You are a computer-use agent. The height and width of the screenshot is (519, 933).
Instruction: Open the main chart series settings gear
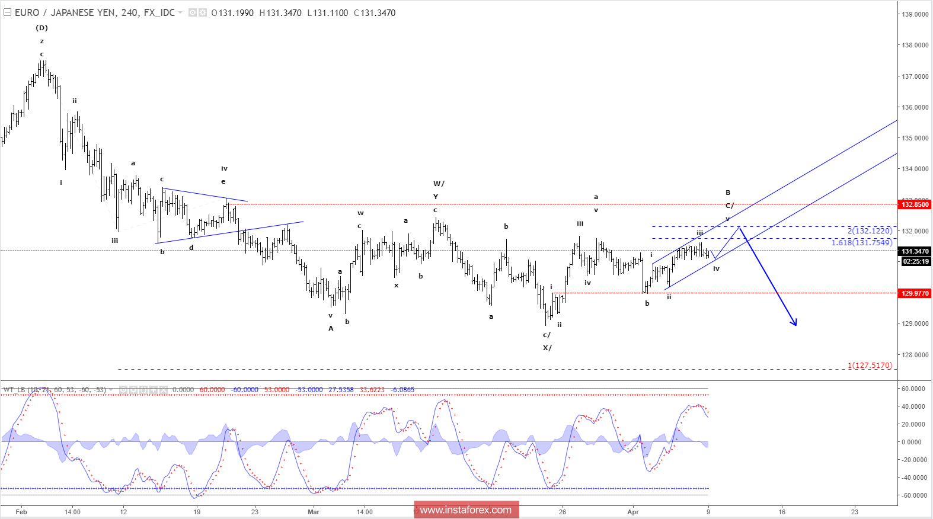pyautogui.click(x=203, y=12)
